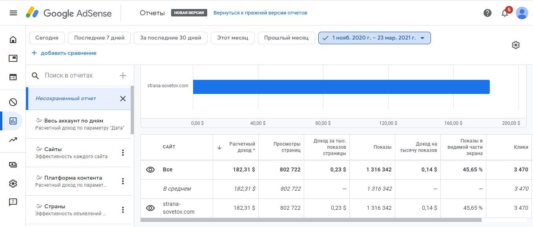This screenshot has width=533, height=227.
Task: Open more options for Страны report
Action: [123, 210]
